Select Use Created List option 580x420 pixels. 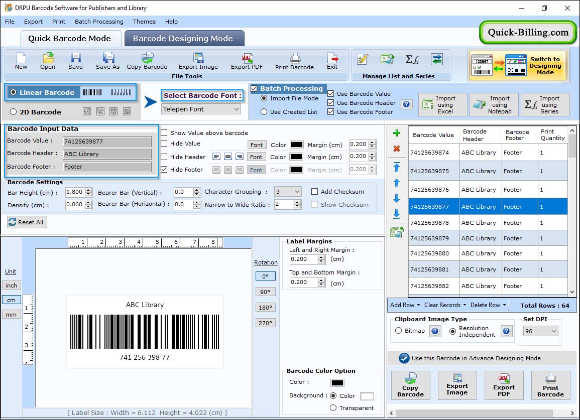[x=264, y=112]
